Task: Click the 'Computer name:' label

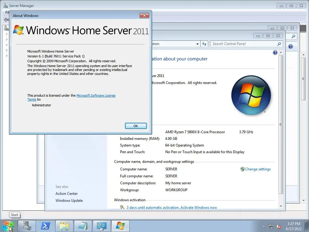Action: pyautogui.click(x=134, y=169)
